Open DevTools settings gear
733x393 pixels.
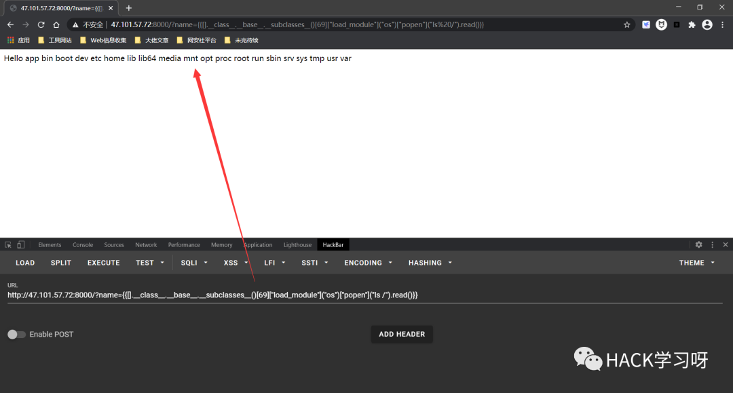click(x=698, y=245)
